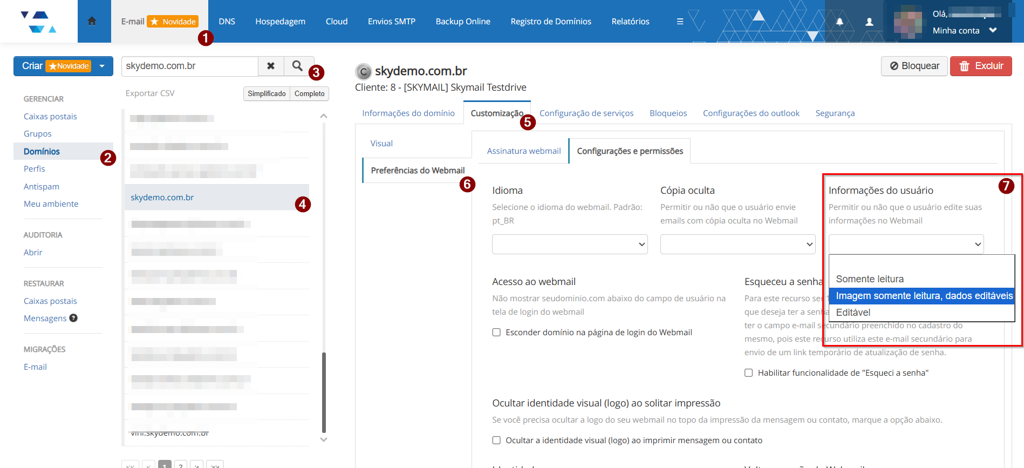This screenshot has width=1024, height=468.
Task: Expand the Criar button dropdown arrow
Action: 102,66
